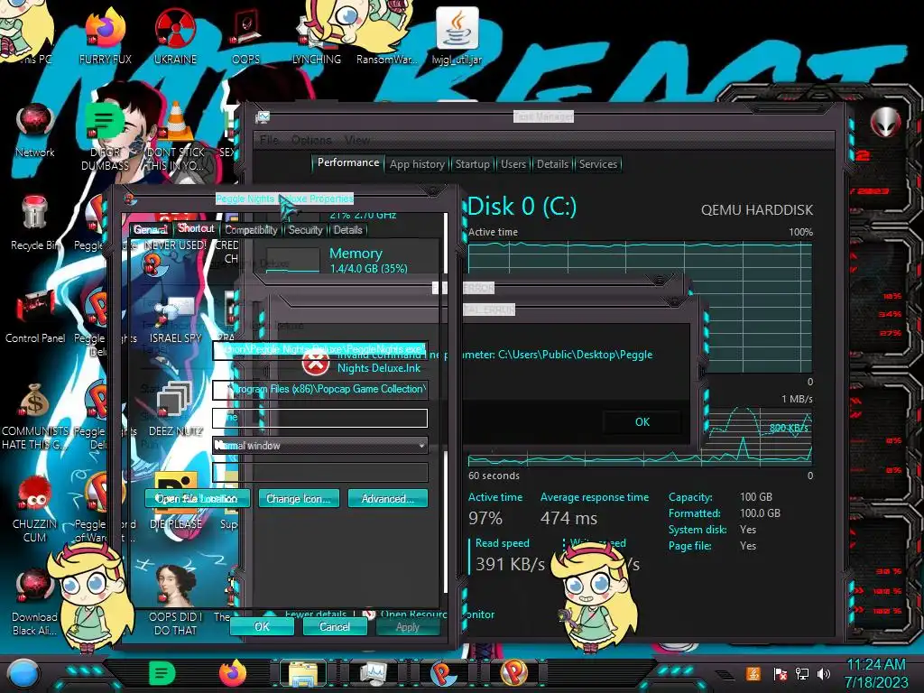Click the Disk 0 active time graph

coord(640,307)
